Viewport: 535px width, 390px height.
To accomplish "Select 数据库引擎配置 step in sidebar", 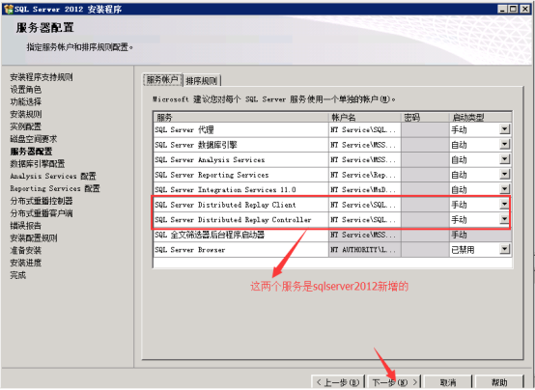I will (38, 163).
